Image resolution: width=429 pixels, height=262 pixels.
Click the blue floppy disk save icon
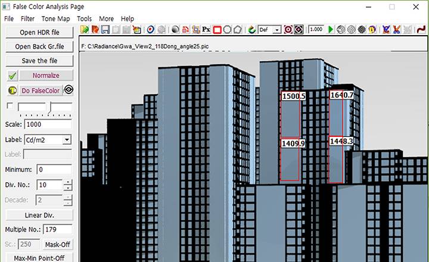(105, 29)
